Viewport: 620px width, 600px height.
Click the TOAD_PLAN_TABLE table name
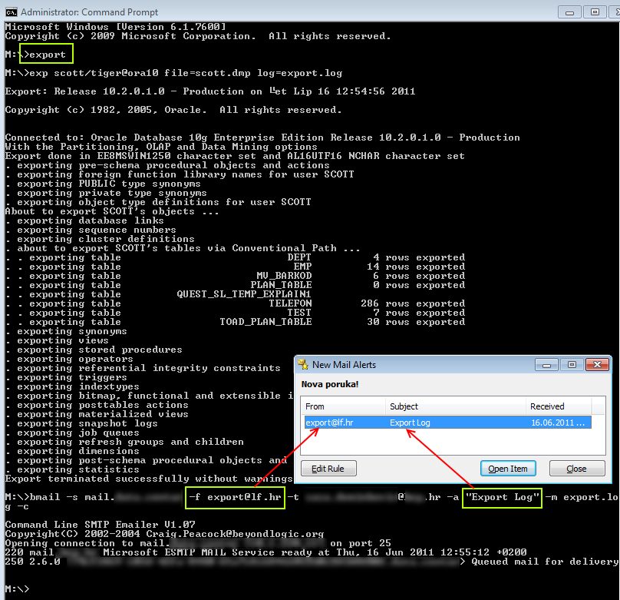pyautogui.click(x=265, y=322)
